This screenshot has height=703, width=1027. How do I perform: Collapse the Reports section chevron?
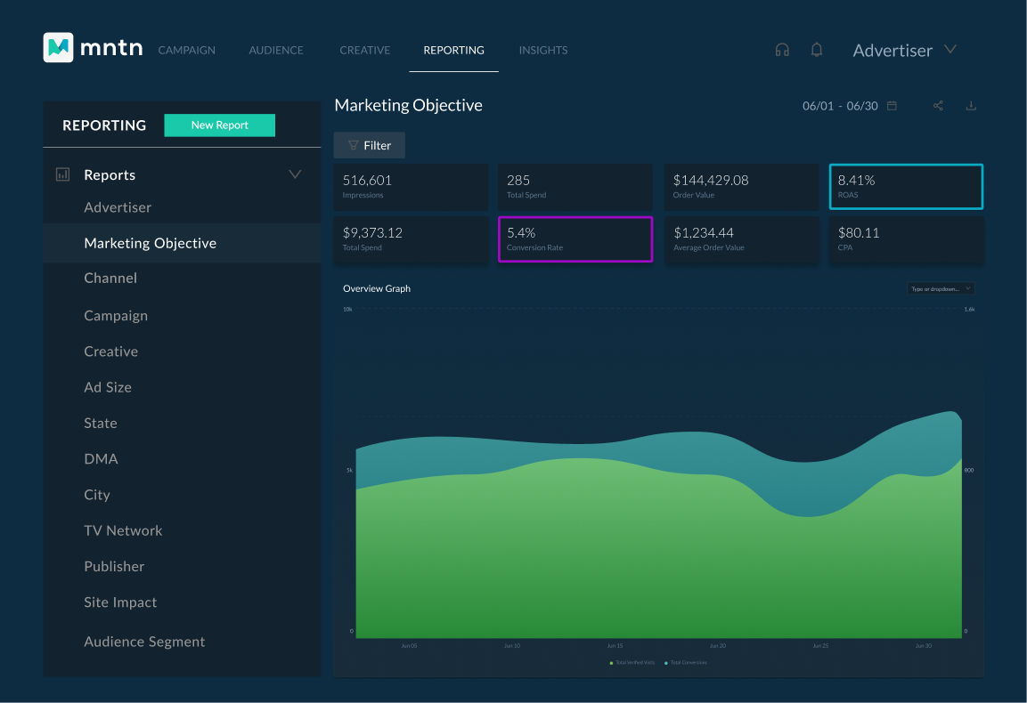point(295,174)
